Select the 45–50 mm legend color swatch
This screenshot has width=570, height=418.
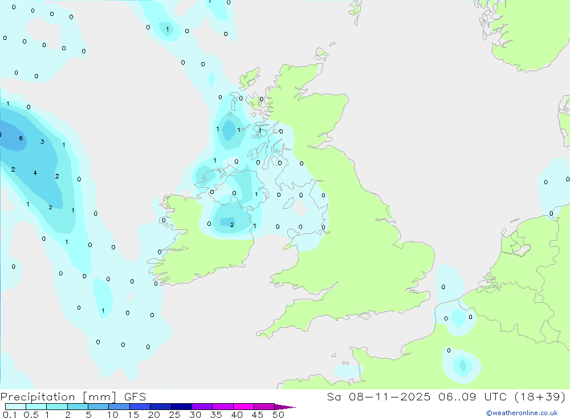264,407
